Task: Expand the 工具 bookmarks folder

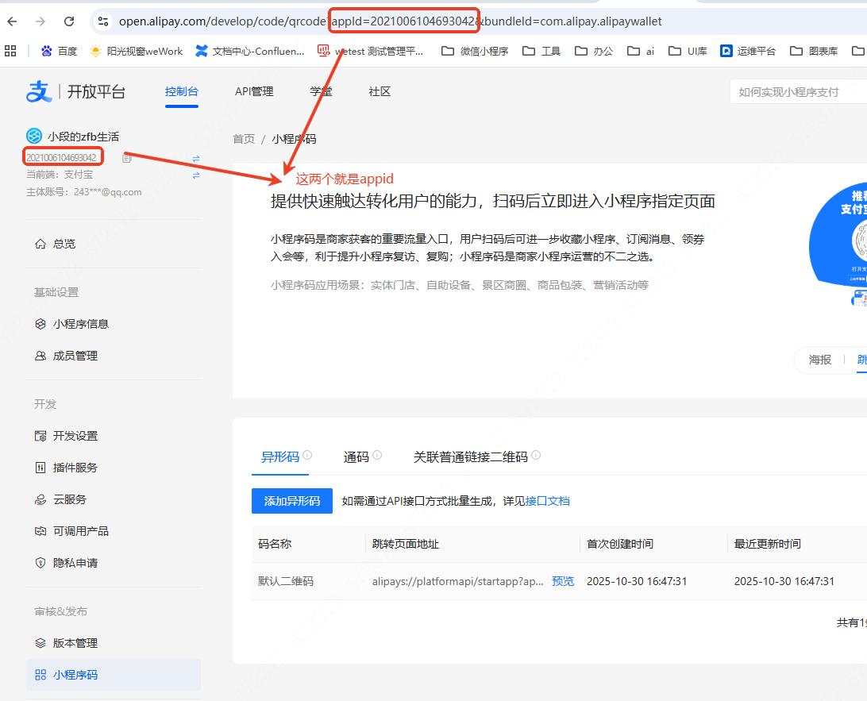Action: click(x=541, y=50)
